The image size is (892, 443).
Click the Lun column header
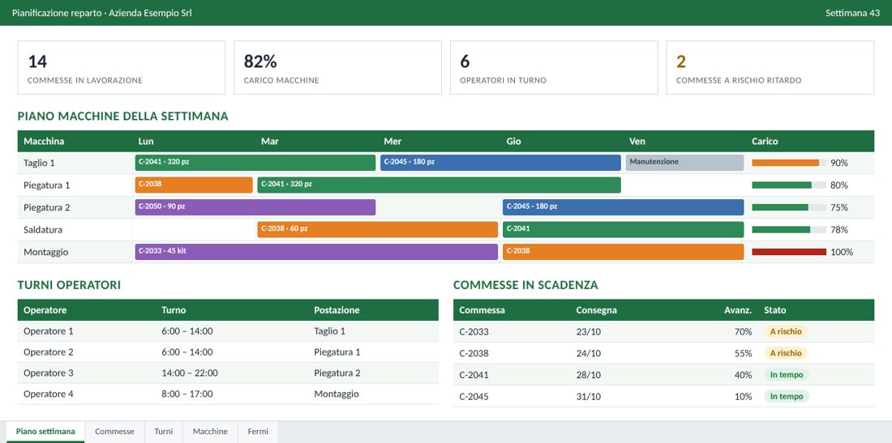(x=146, y=142)
